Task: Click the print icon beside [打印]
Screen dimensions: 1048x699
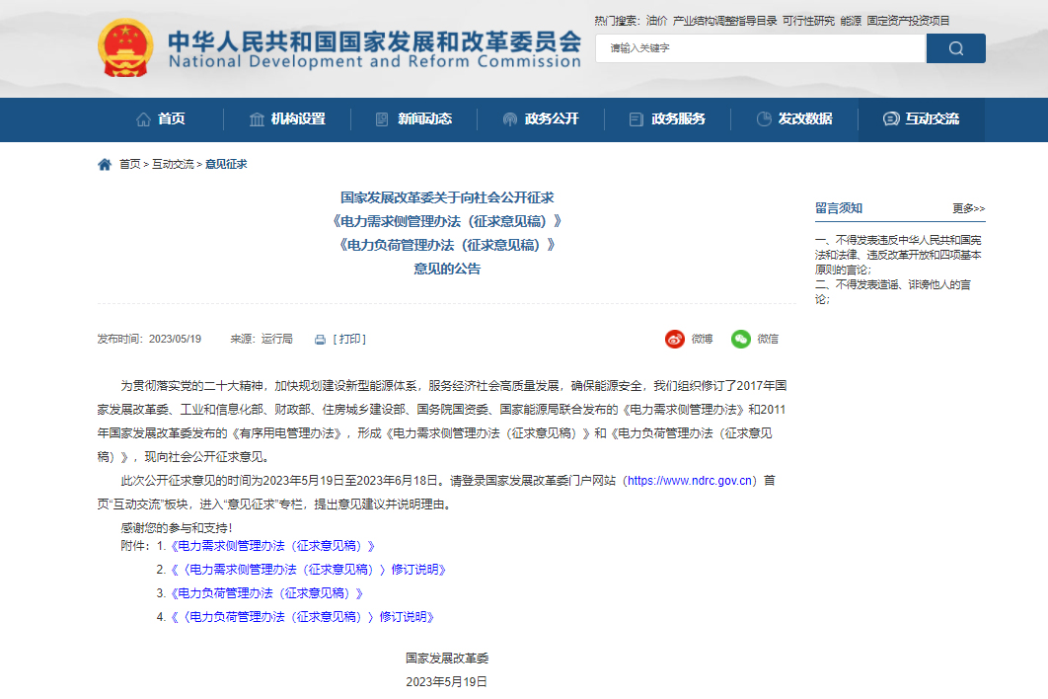Action: [318, 339]
